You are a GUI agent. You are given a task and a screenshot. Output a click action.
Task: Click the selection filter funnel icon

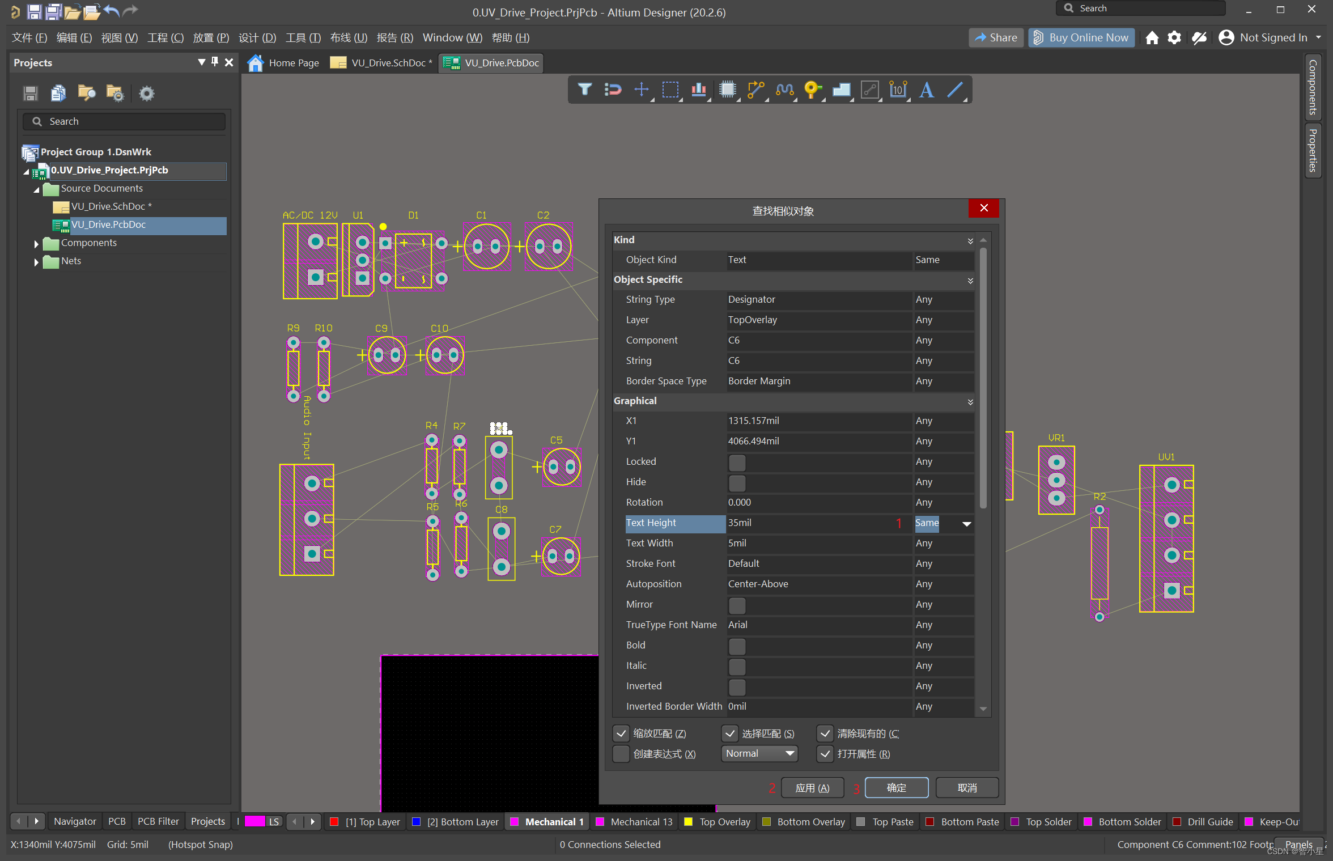(x=584, y=90)
